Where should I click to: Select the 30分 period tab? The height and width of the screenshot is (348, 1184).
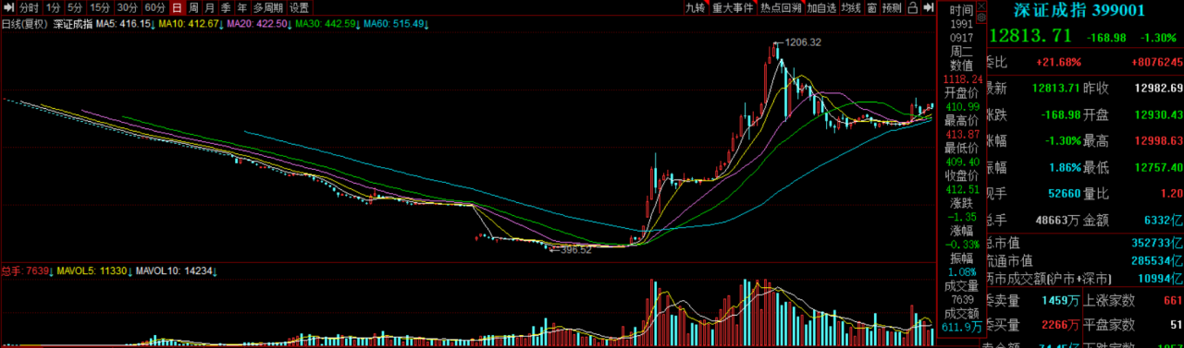(127, 7)
